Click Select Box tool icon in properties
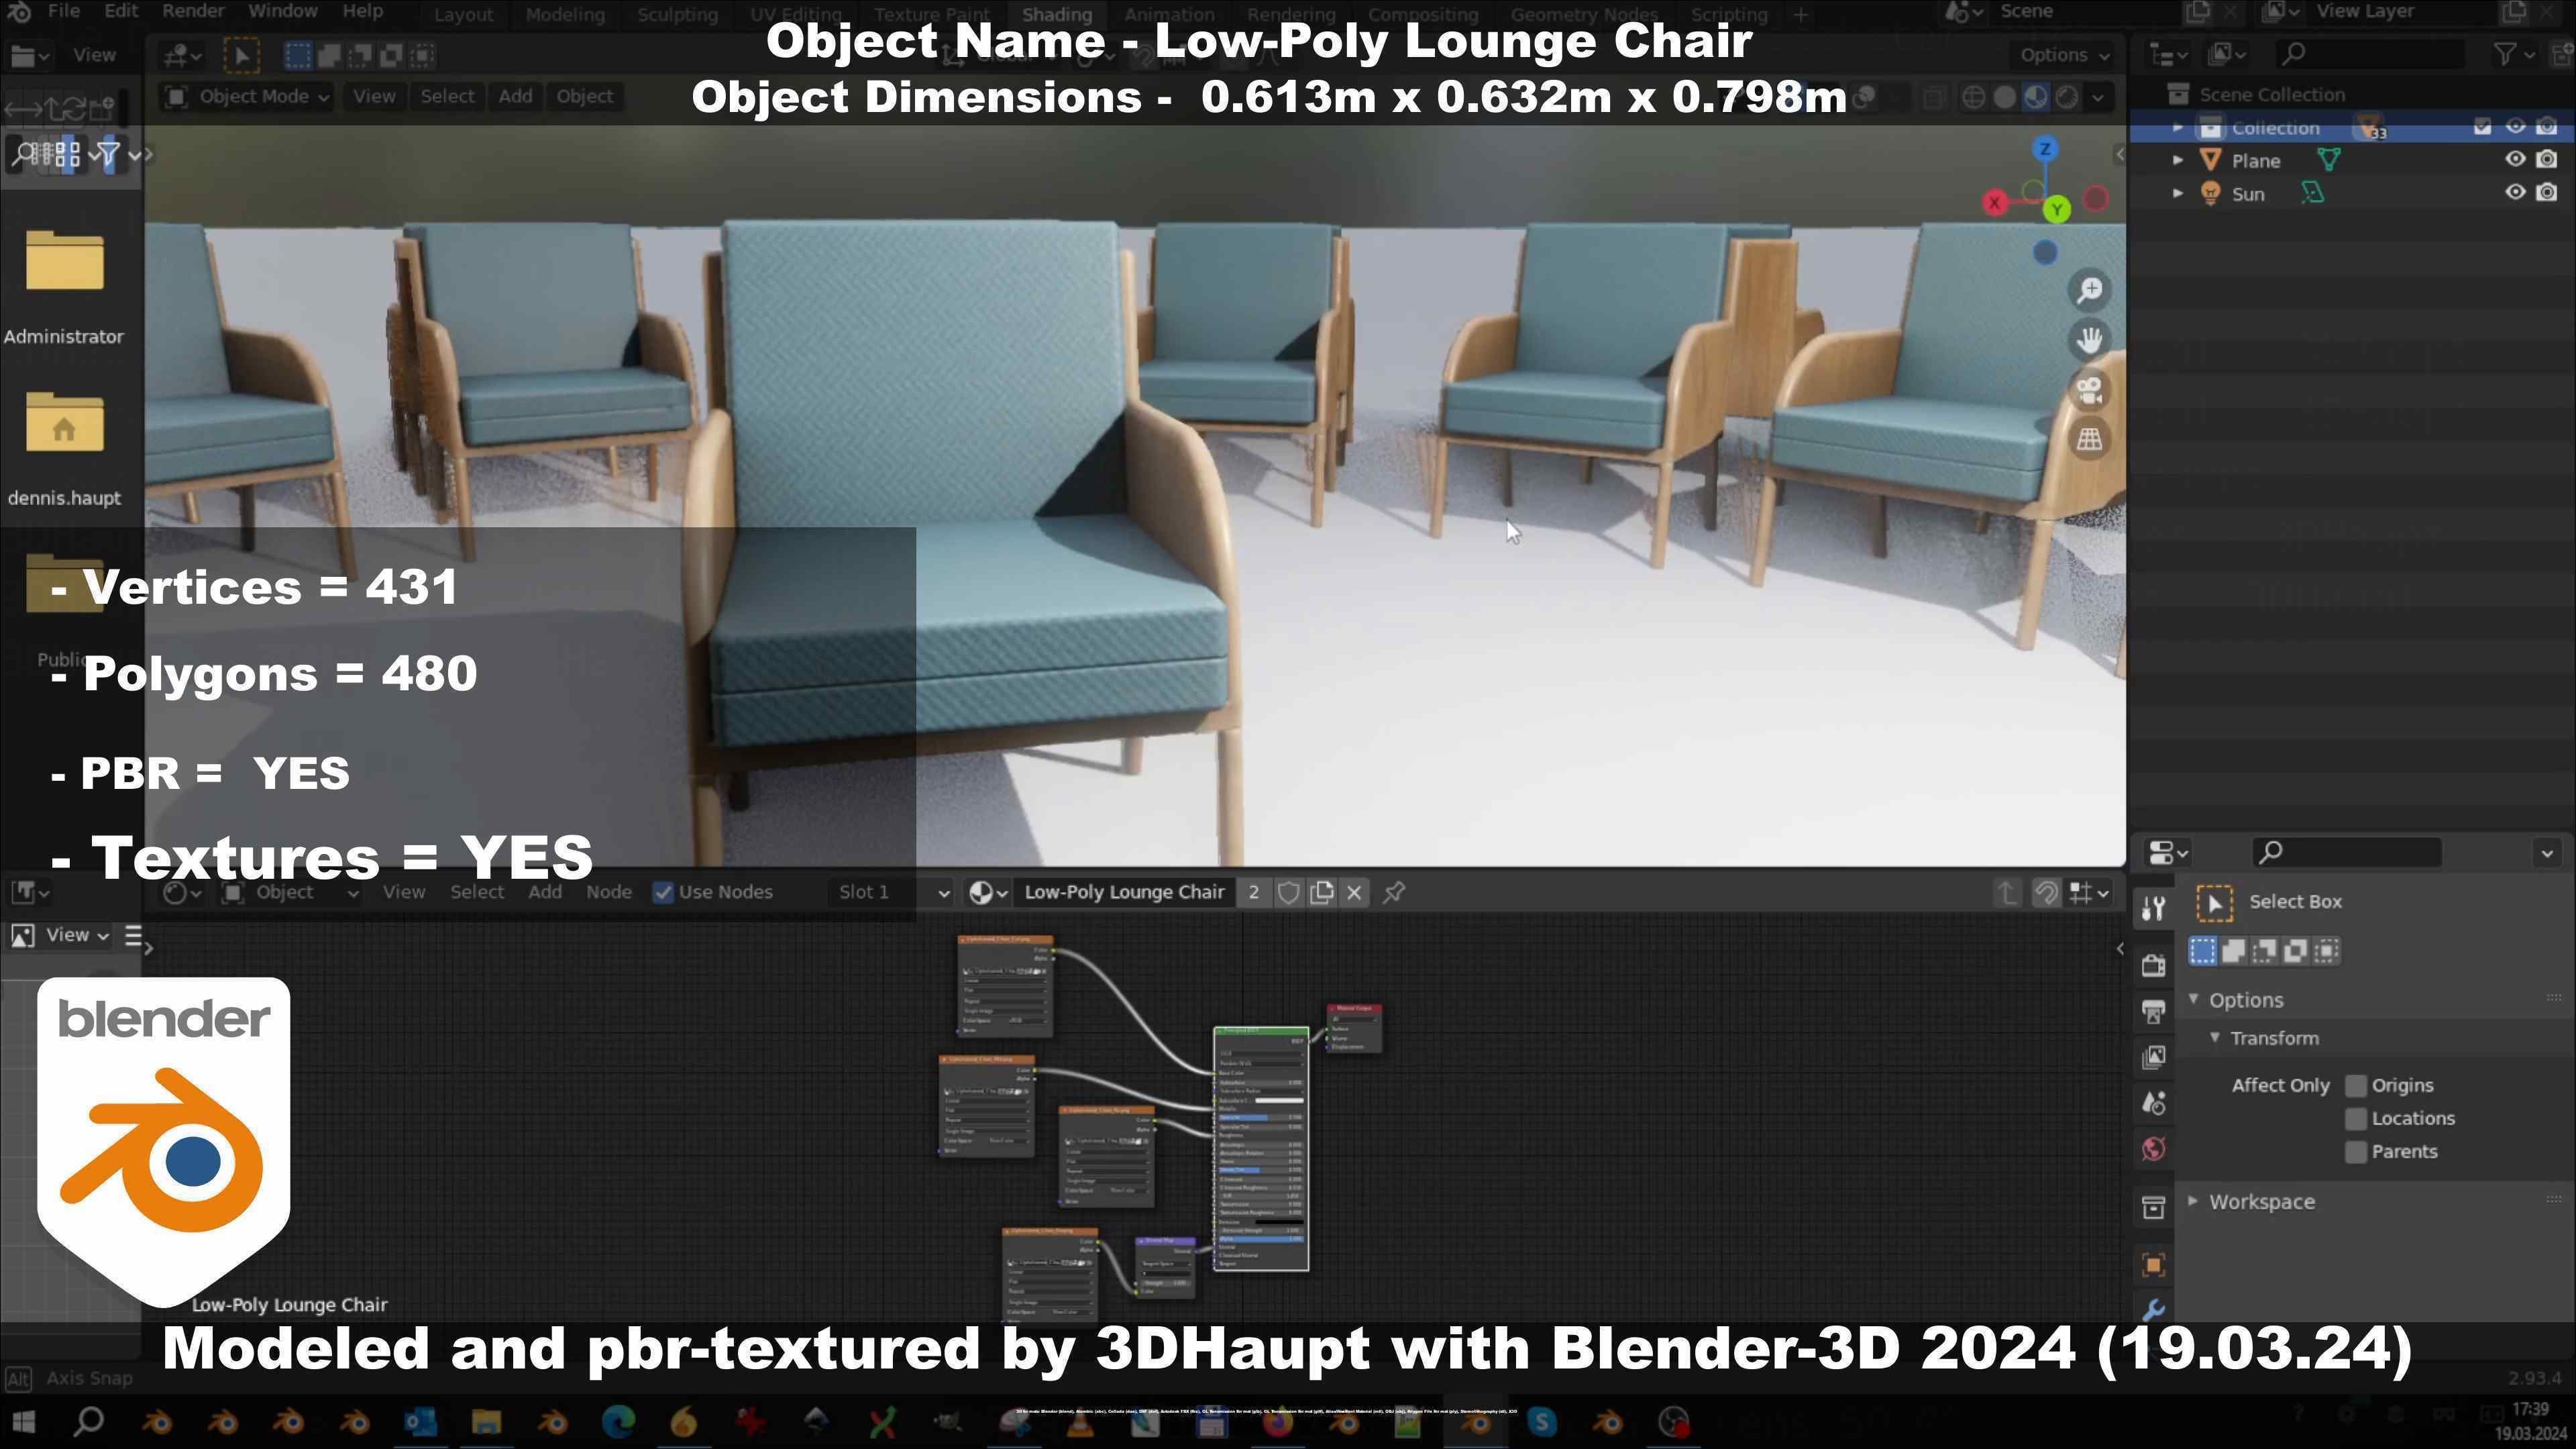Viewport: 2576px width, 1449px height. click(2214, 903)
